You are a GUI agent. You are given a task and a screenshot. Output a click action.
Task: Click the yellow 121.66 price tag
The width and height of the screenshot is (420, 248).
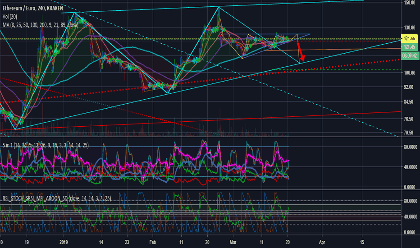click(410, 39)
